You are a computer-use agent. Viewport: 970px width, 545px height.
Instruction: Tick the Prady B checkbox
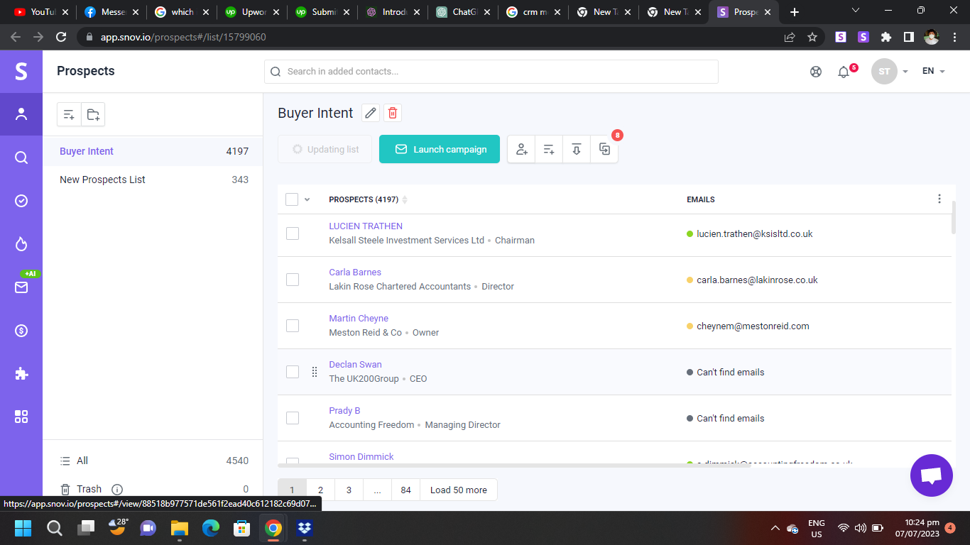click(x=293, y=418)
